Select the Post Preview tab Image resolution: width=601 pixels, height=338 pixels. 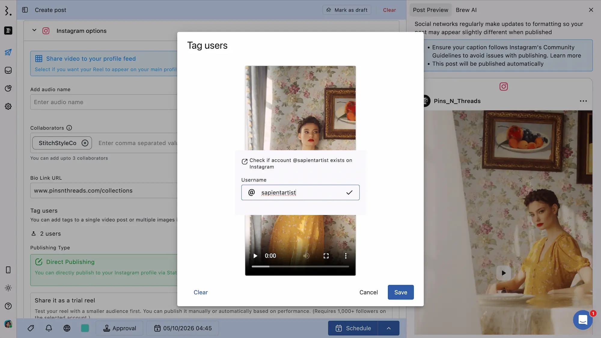pyautogui.click(x=430, y=10)
